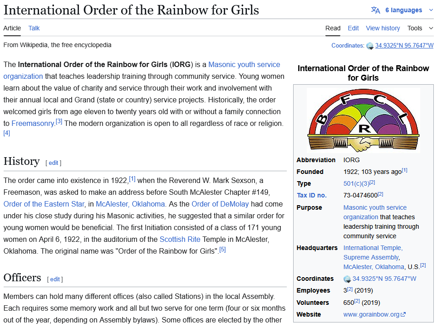Open the IORG rainbow emblem image

click(x=363, y=120)
